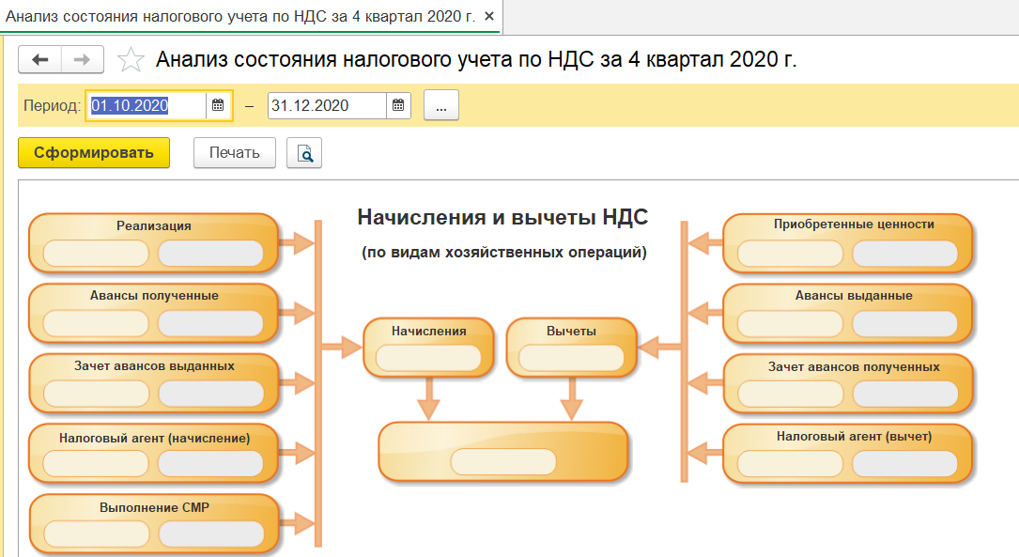Click the right gray pill in Авансы выданные
This screenshot has width=1019, height=557.
pyautogui.click(x=904, y=324)
